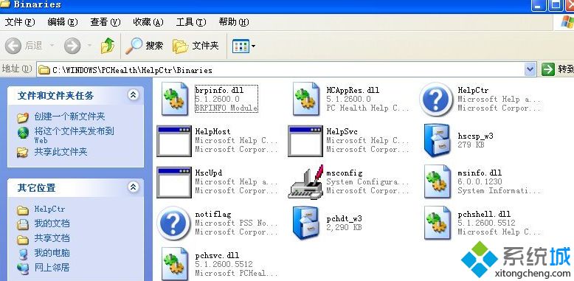Screen dimensions: 574x281
Task: Click the pchdt_w3 file name text
Action: pyautogui.click(x=344, y=218)
